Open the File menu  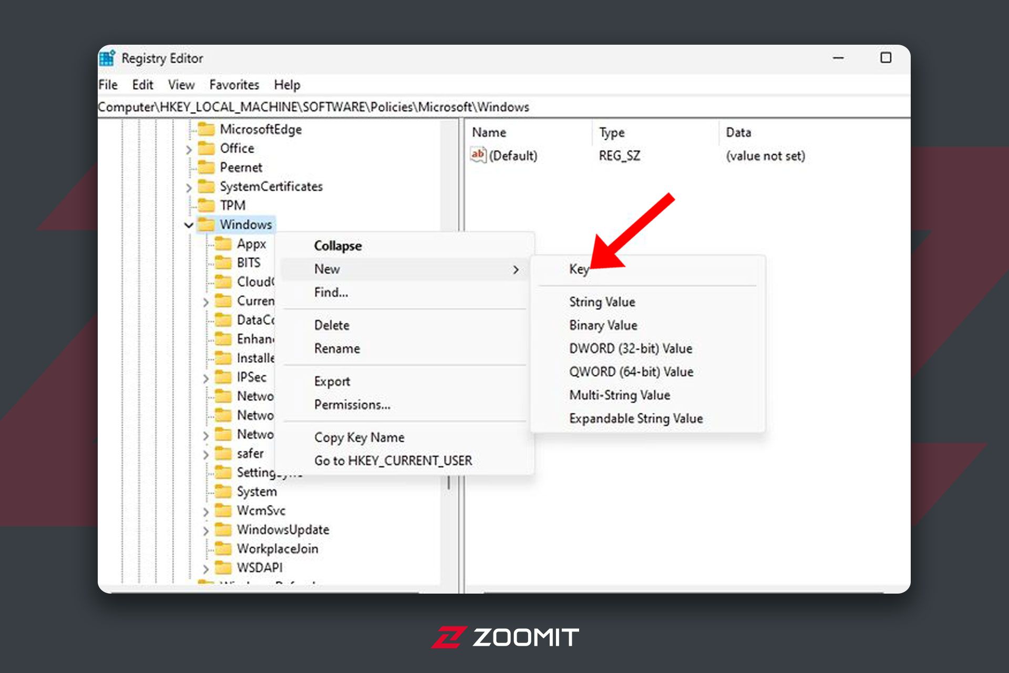[108, 85]
